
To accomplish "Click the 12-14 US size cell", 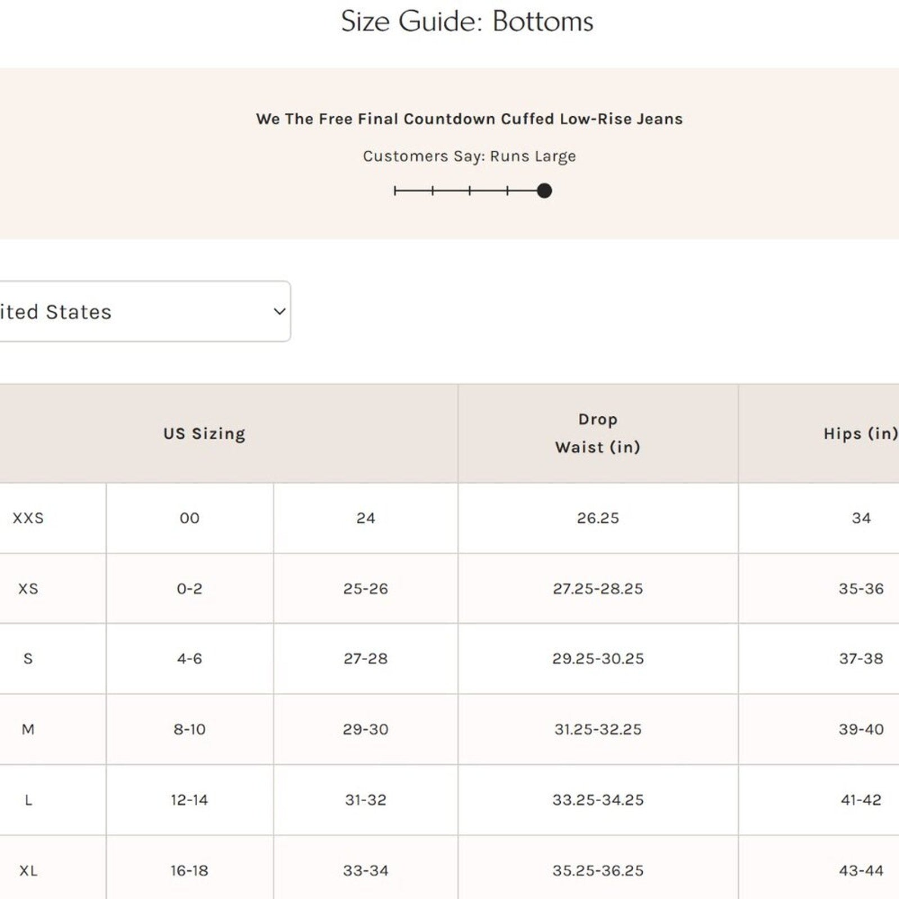I will click(x=189, y=800).
